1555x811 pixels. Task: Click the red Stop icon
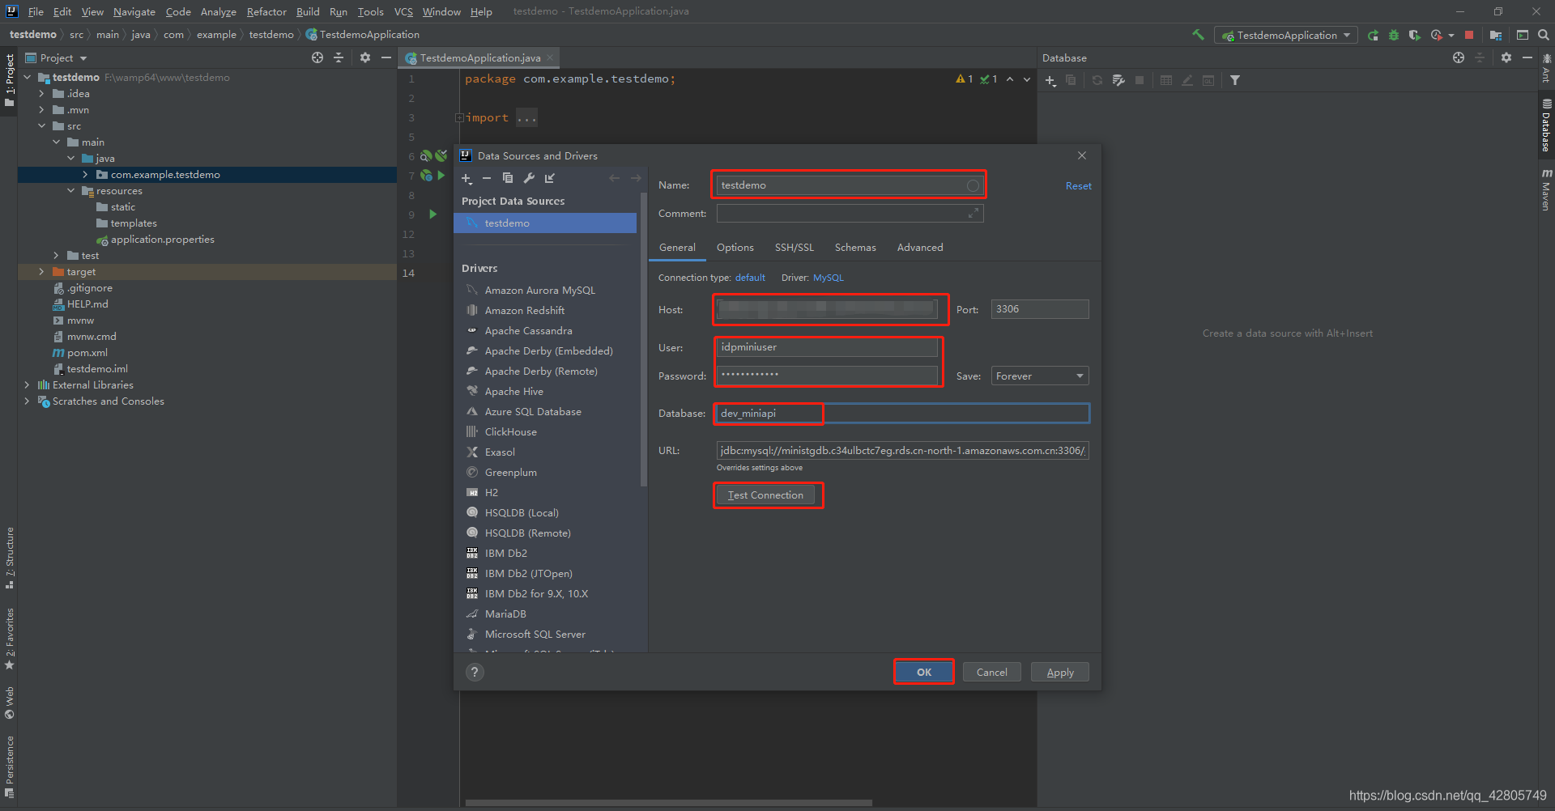click(x=1469, y=35)
